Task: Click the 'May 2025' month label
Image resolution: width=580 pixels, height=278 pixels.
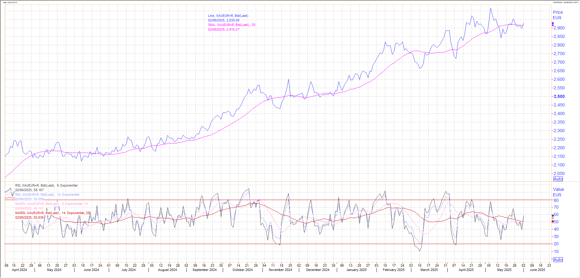Action: click(504, 270)
